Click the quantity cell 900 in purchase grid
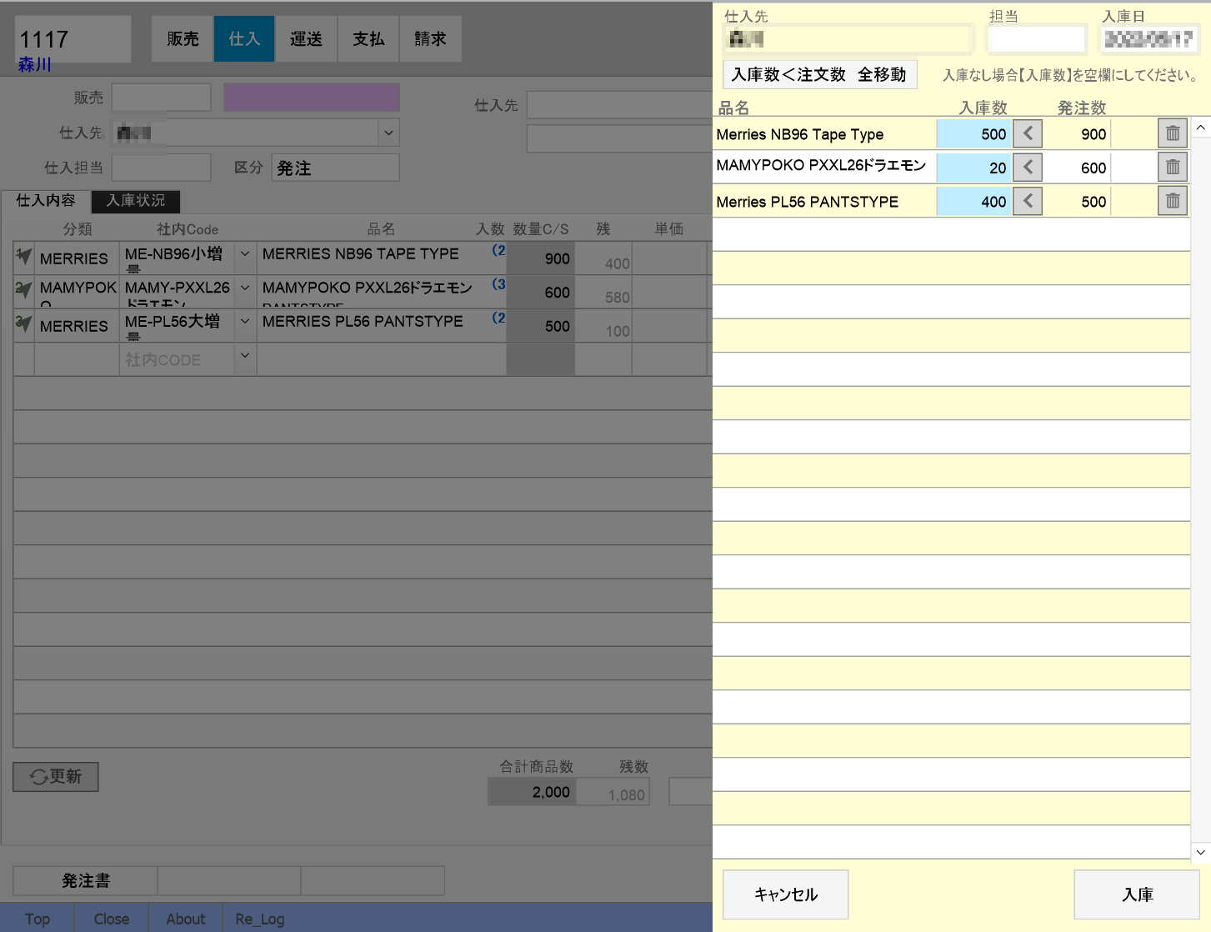 (x=540, y=258)
